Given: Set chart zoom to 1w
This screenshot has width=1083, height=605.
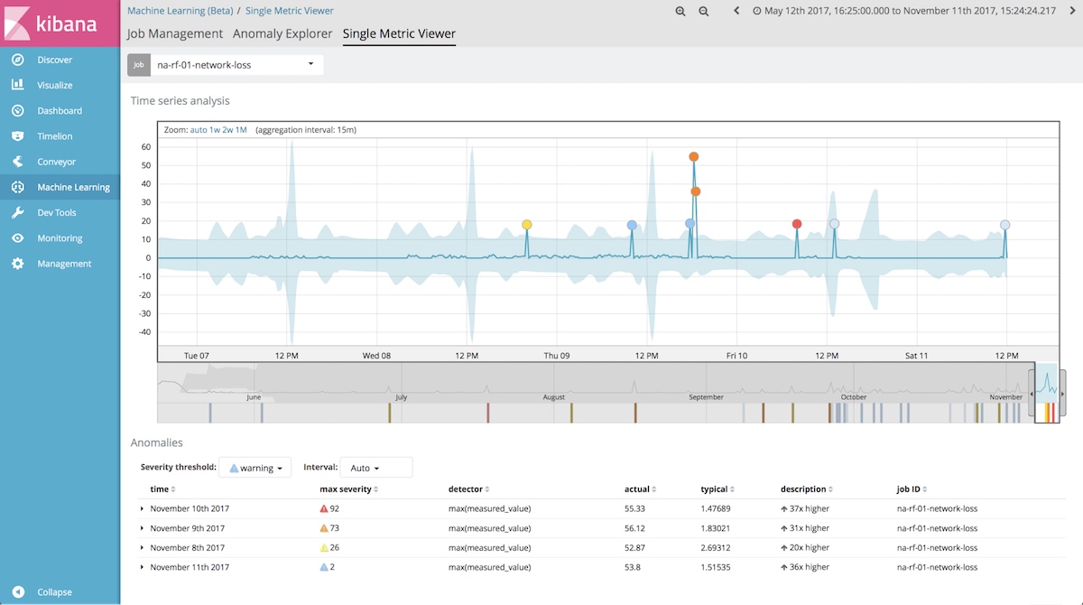Looking at the screenshot, I should [215, 130].
